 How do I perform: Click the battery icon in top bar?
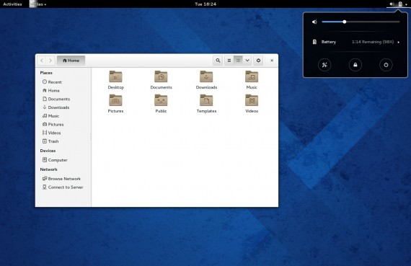tap(400, 4)
